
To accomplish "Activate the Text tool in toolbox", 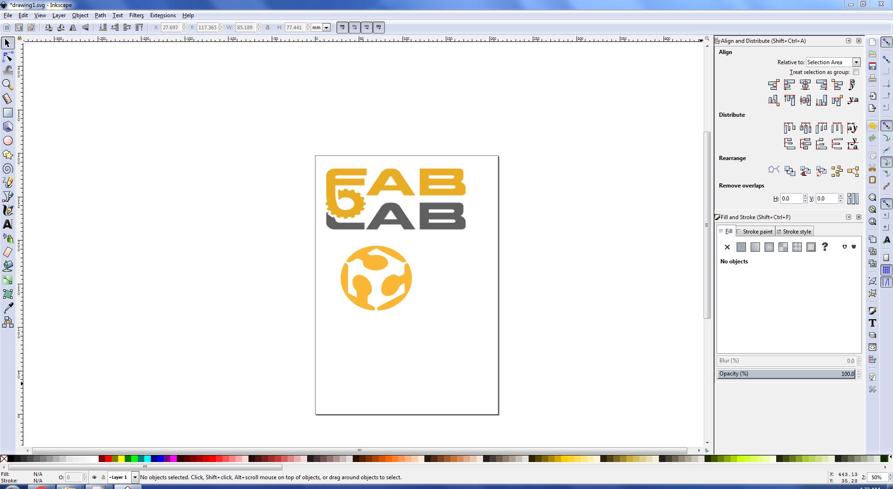I will 8,224.
